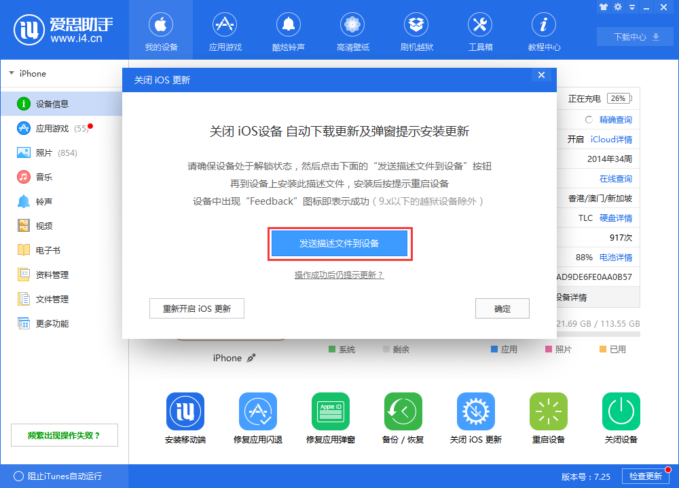Click the 安装移动端 install mobile icon
The height and width of the screenshot is (488, 679).
(x=185, y=413)
